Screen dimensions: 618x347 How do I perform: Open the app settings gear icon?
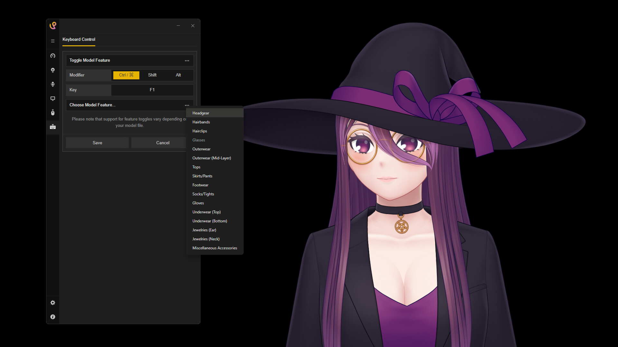pos(52,302)
